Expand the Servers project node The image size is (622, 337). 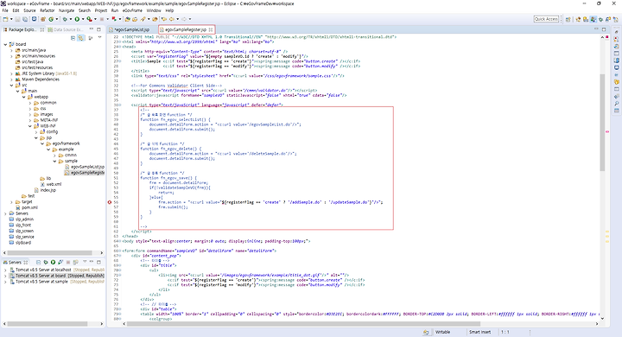5,213
